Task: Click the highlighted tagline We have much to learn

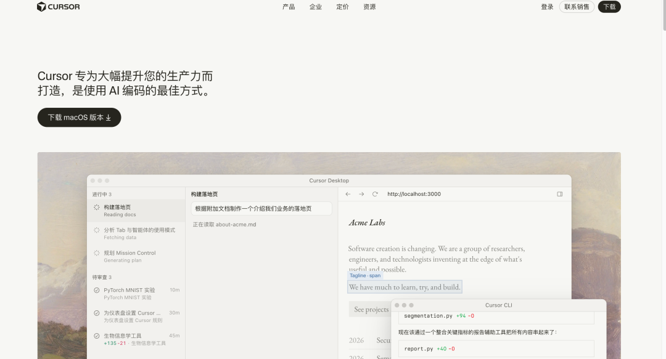Action: 405,287
